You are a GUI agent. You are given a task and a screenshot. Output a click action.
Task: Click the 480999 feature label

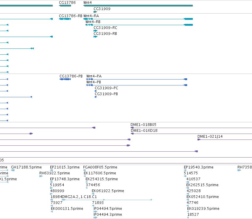point(57,191)
